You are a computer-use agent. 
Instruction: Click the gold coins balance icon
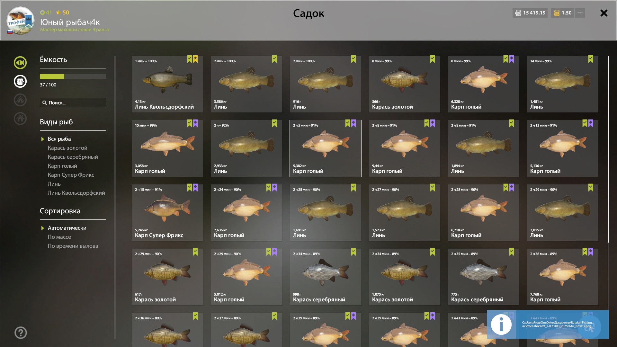[557, 13]
